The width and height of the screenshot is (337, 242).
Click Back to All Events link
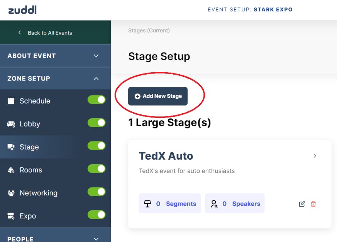pyautogui.click(x=45, y=33)
